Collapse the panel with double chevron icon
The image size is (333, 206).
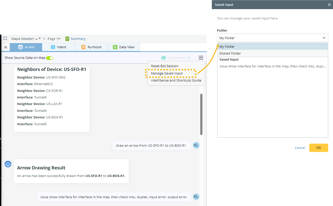click(x=6, y=47)
